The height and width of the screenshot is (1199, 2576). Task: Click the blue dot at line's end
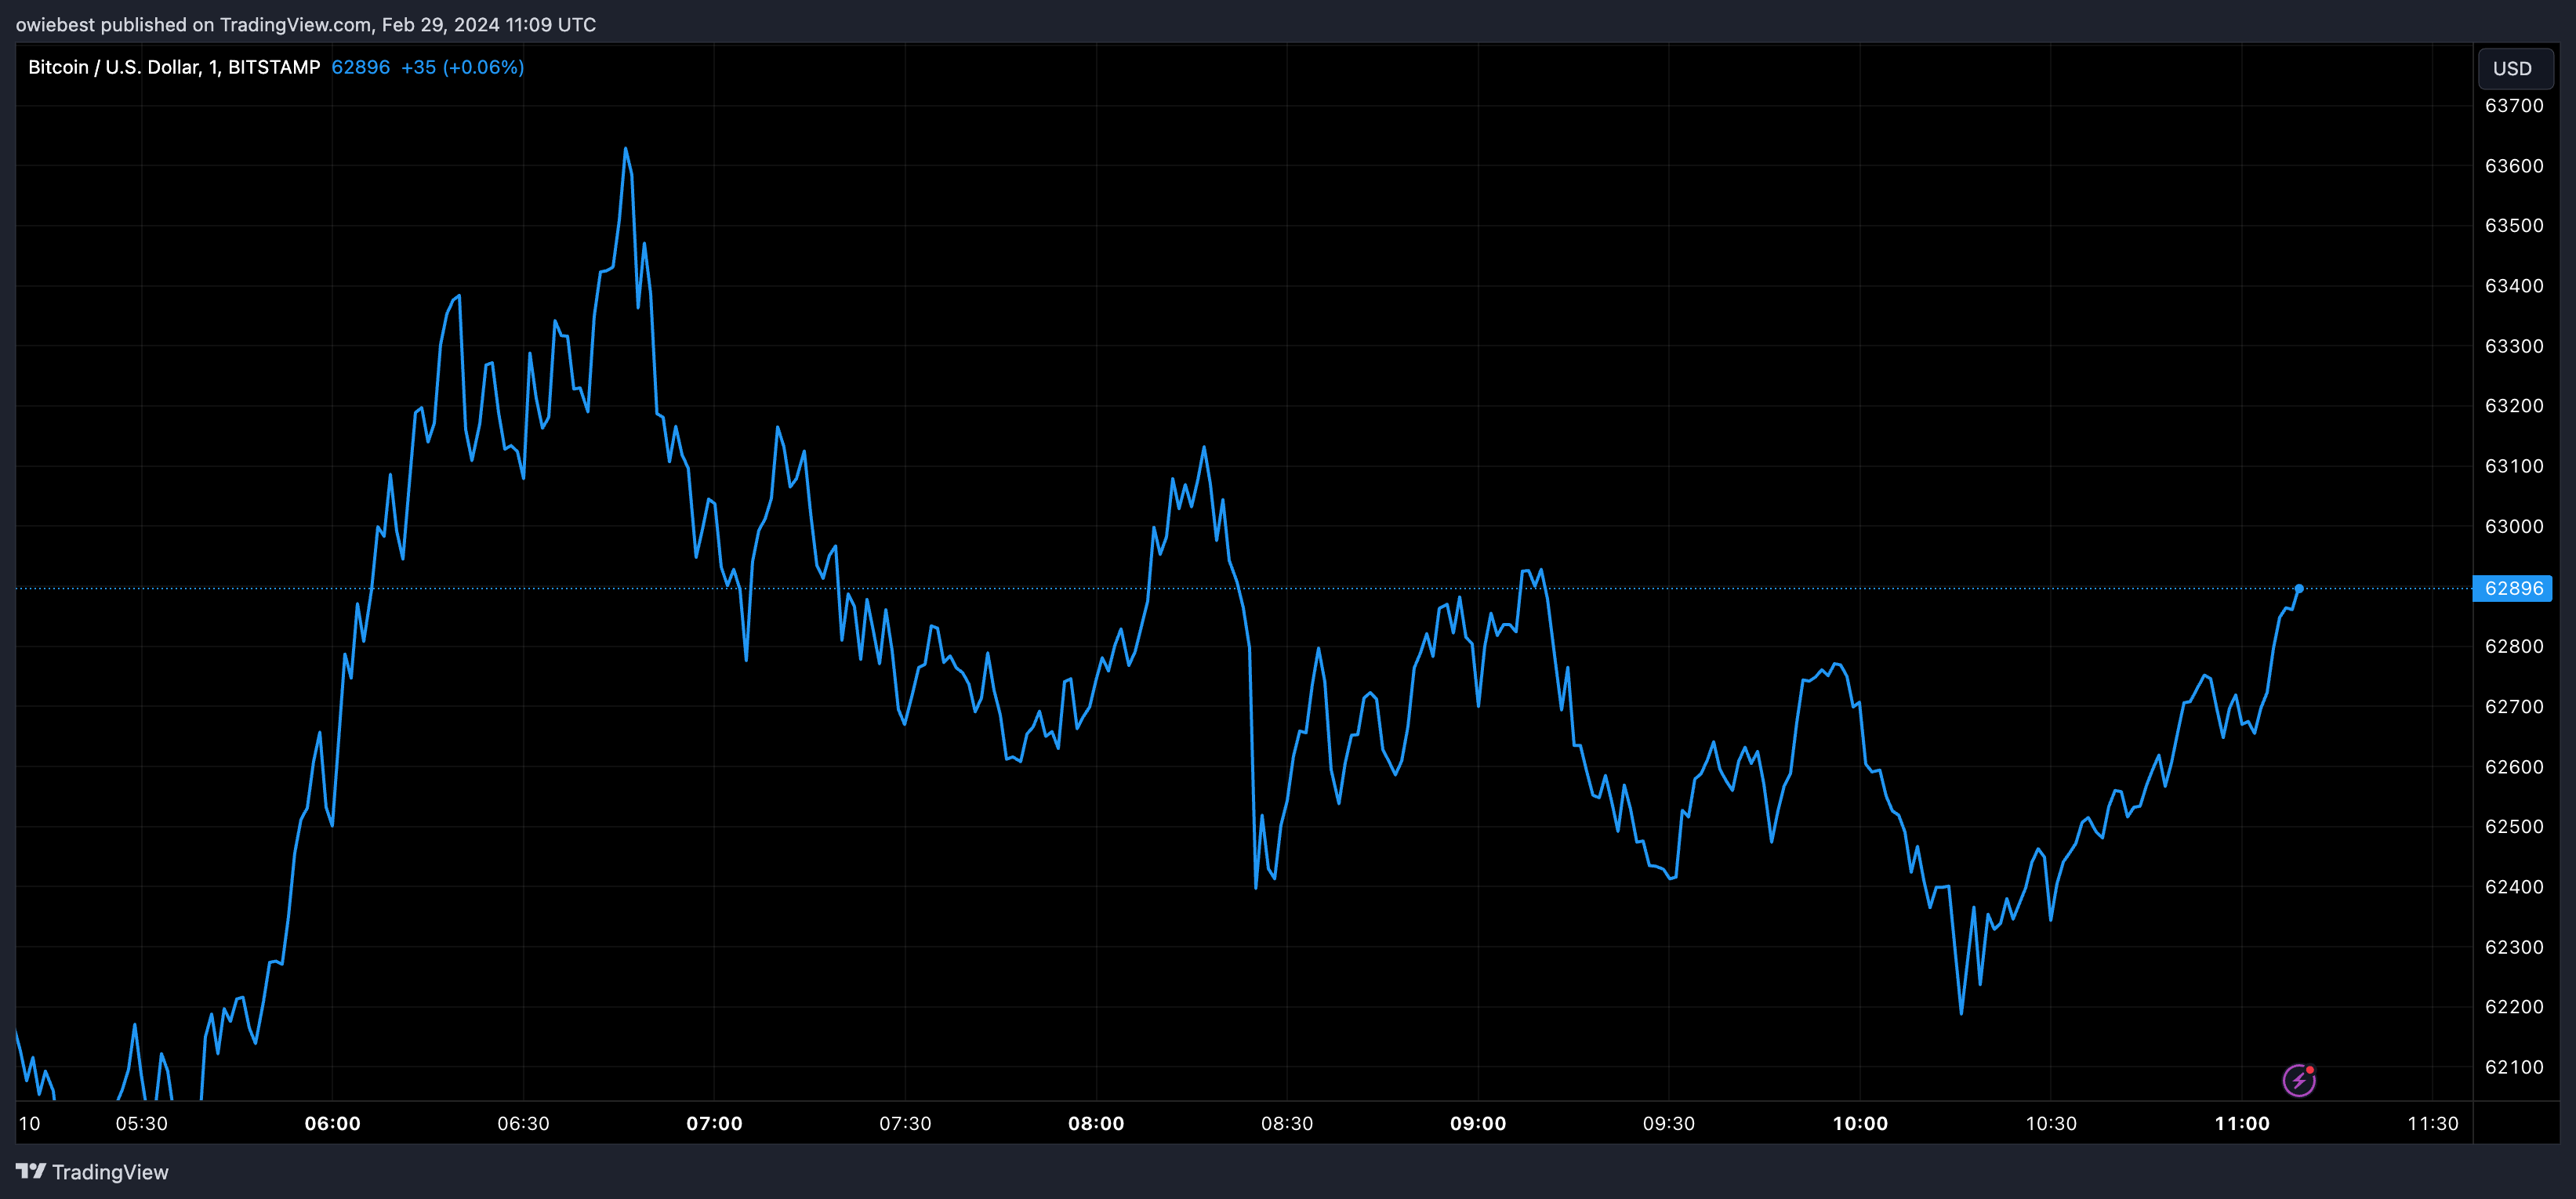click(2299, 588)
